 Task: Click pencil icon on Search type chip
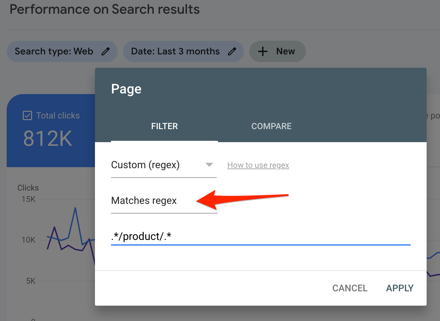point(106,51)
